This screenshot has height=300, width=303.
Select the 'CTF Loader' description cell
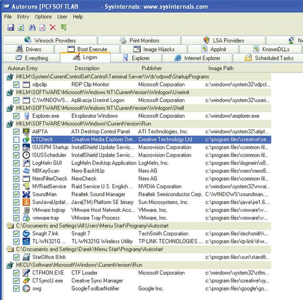pos(84,273)
